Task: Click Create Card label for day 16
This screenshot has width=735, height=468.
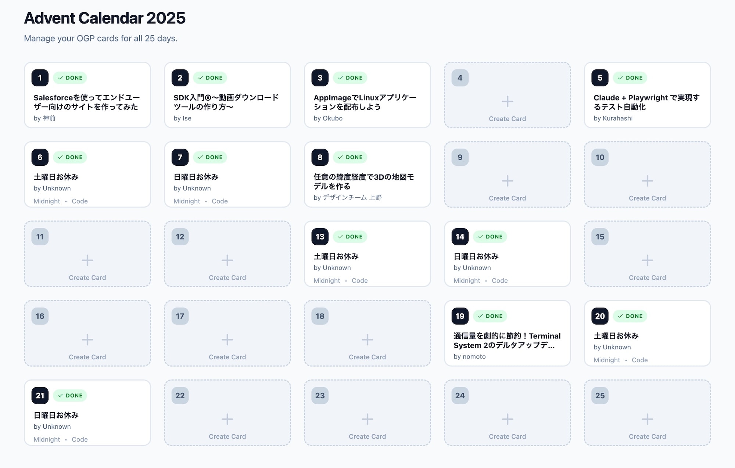Action: pos(87,357)
